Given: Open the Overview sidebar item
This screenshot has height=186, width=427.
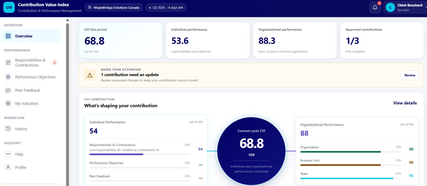Looking at the screenshot, I should [31, 36].
